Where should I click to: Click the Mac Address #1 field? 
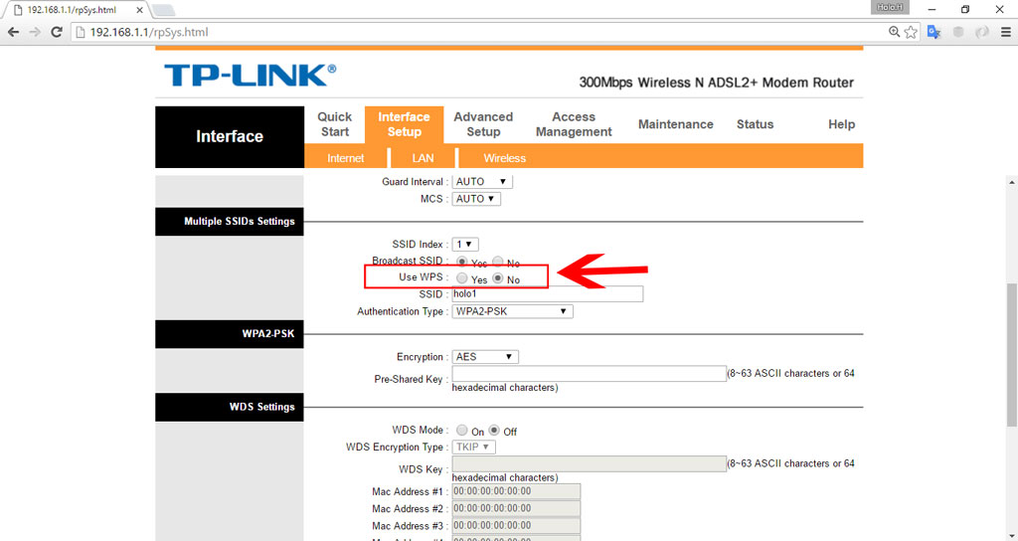click(x=516, y=491)
